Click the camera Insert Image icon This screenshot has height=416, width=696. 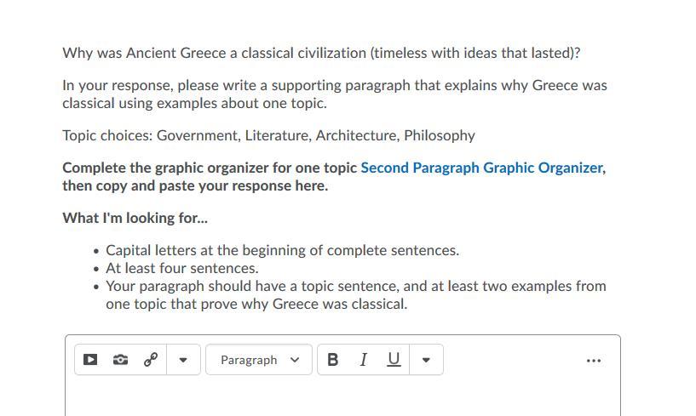tap(120, 360)
